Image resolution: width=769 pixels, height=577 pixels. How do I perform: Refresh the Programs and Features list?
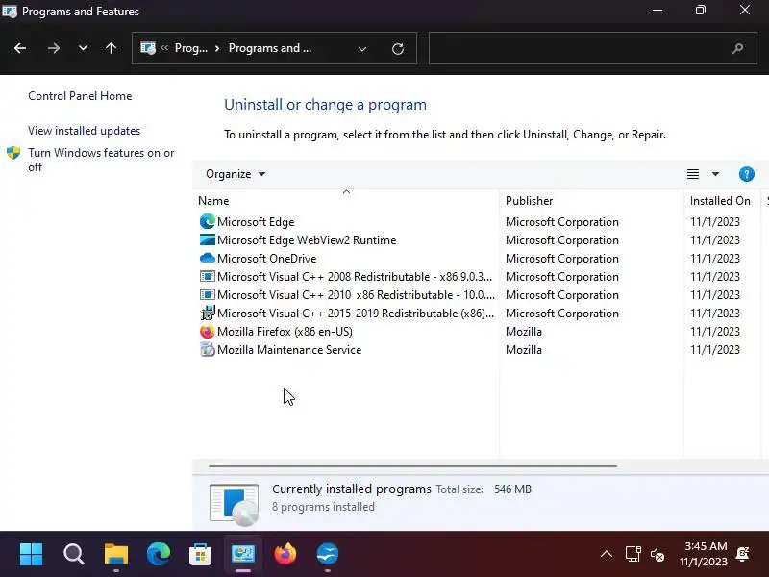click(x=398, y=49)
